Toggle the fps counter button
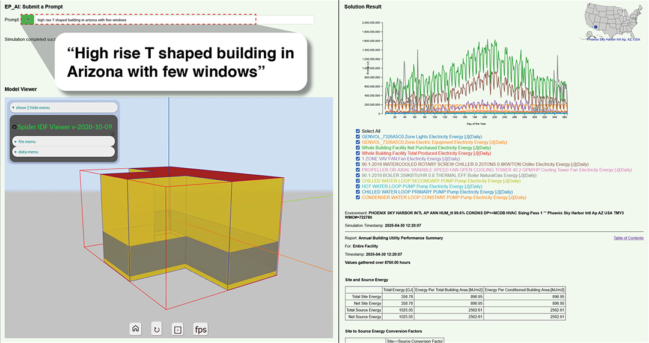Screen dimensions: 649x343 (200, 329)
